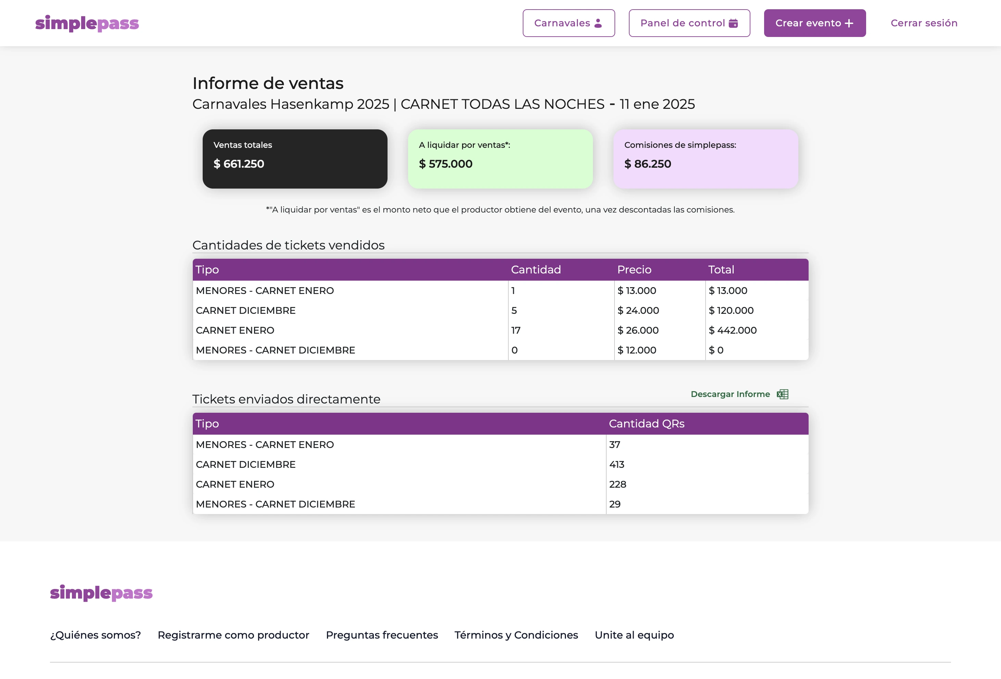Open ¿Quiénes somos? footer link
The image size is (1001, 679).
point(95,635)
